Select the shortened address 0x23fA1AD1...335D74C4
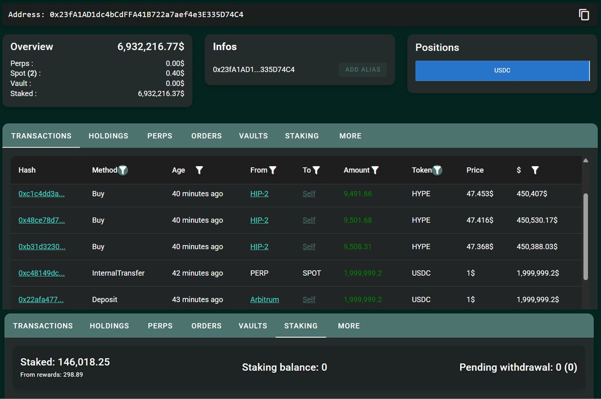 [254, 69]
